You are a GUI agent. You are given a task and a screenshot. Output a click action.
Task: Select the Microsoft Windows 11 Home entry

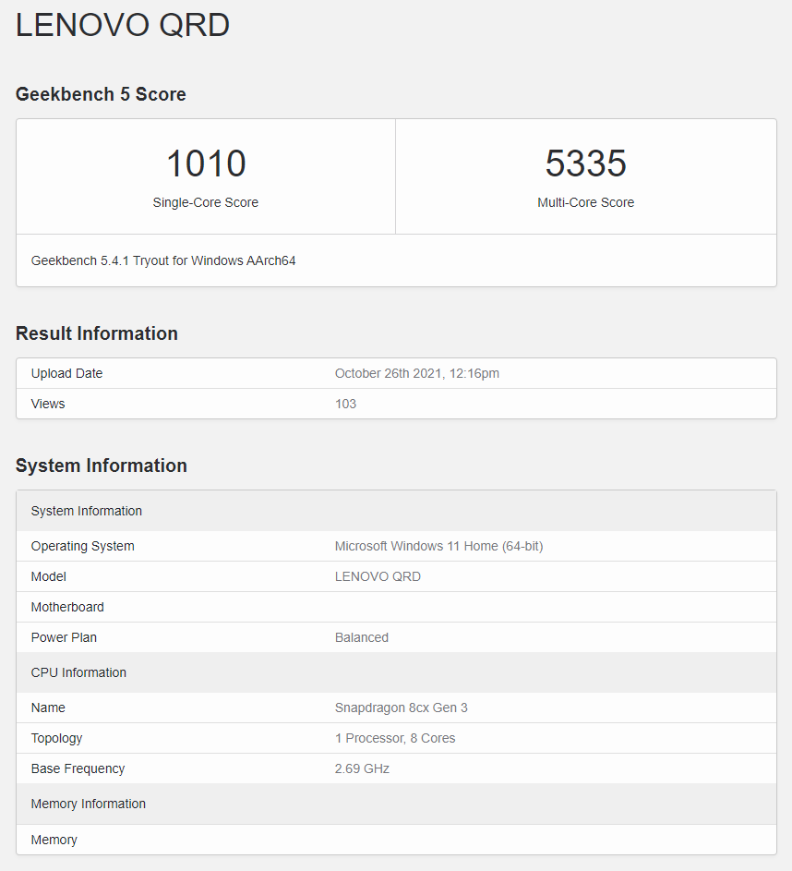pyautogui.click(x=438, y=546)
